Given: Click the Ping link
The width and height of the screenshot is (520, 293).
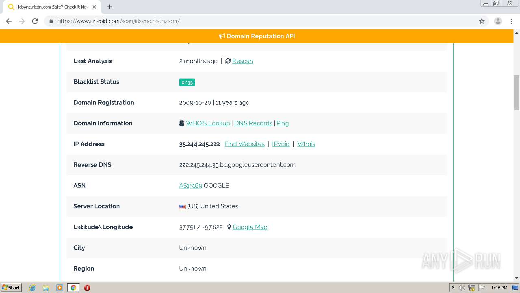Looking at the screenshot, I should coord(283,123).
